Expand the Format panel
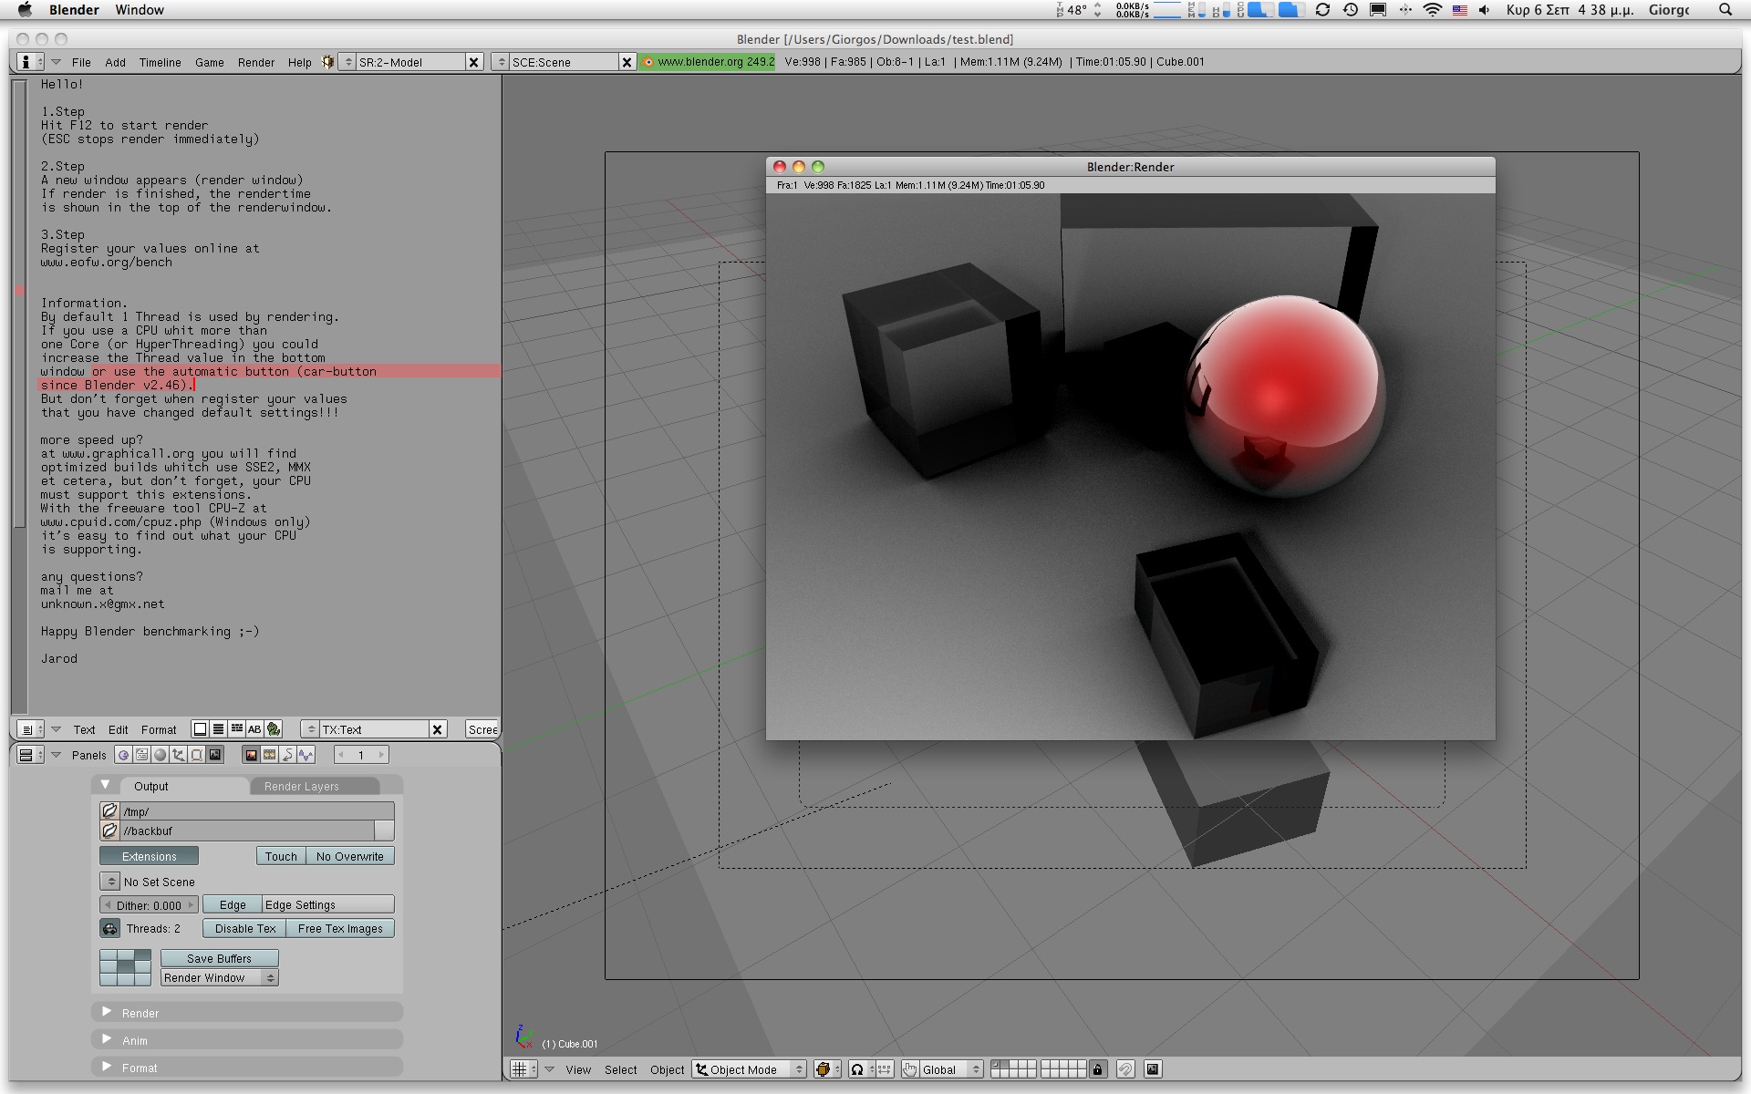This screenshot has height=1094, width=1751. 108,1067
